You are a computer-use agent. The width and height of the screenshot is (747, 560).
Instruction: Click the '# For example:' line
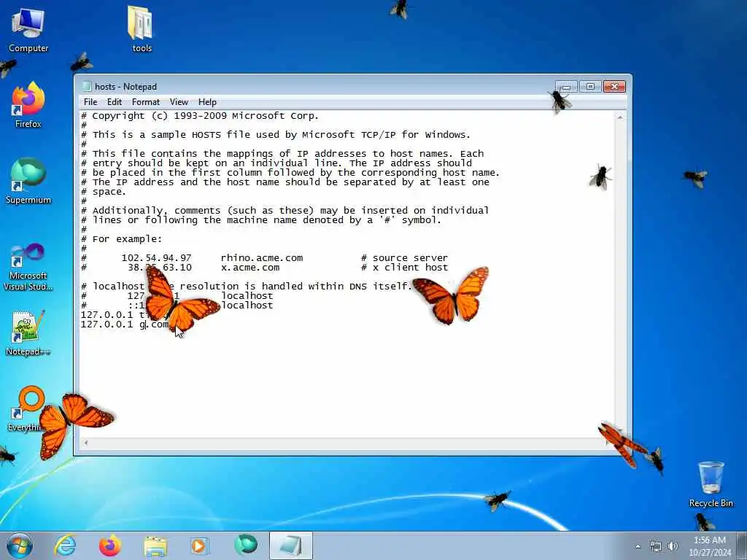click(122, 238)
